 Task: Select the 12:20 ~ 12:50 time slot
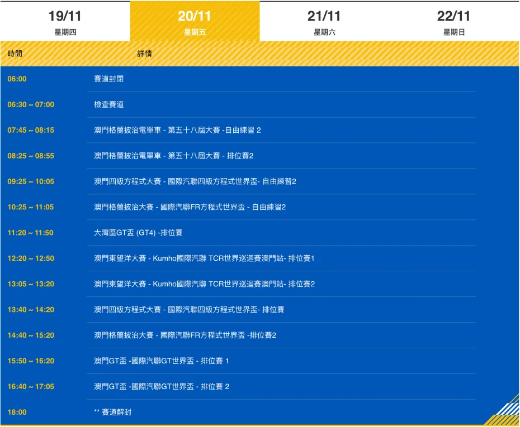31,258
